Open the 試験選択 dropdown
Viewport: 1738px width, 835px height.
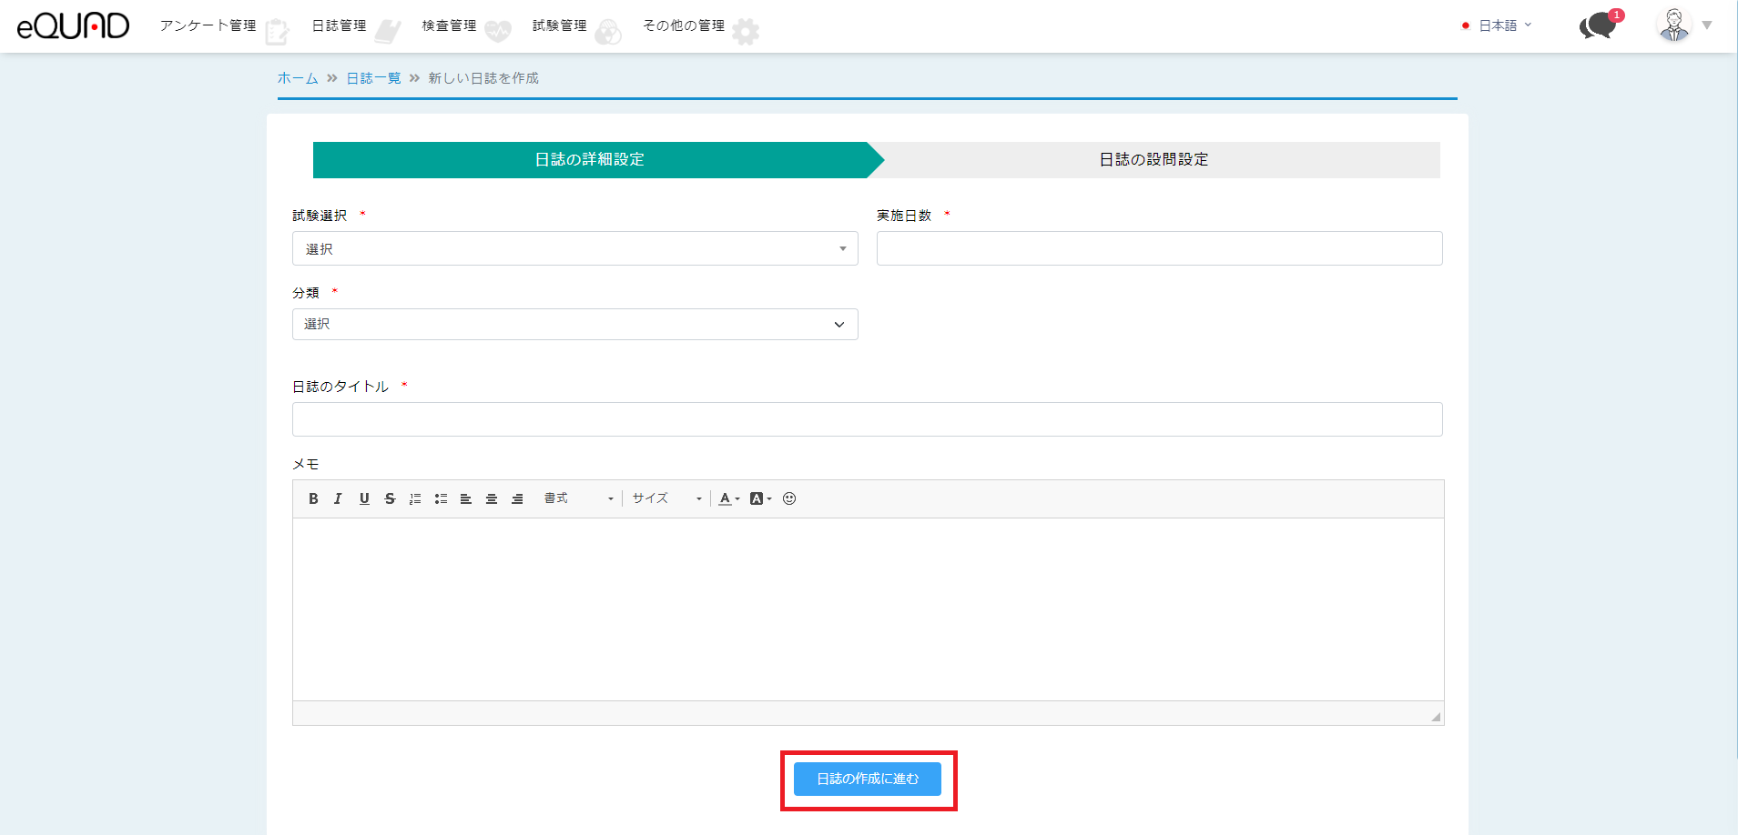coord(574,248)
